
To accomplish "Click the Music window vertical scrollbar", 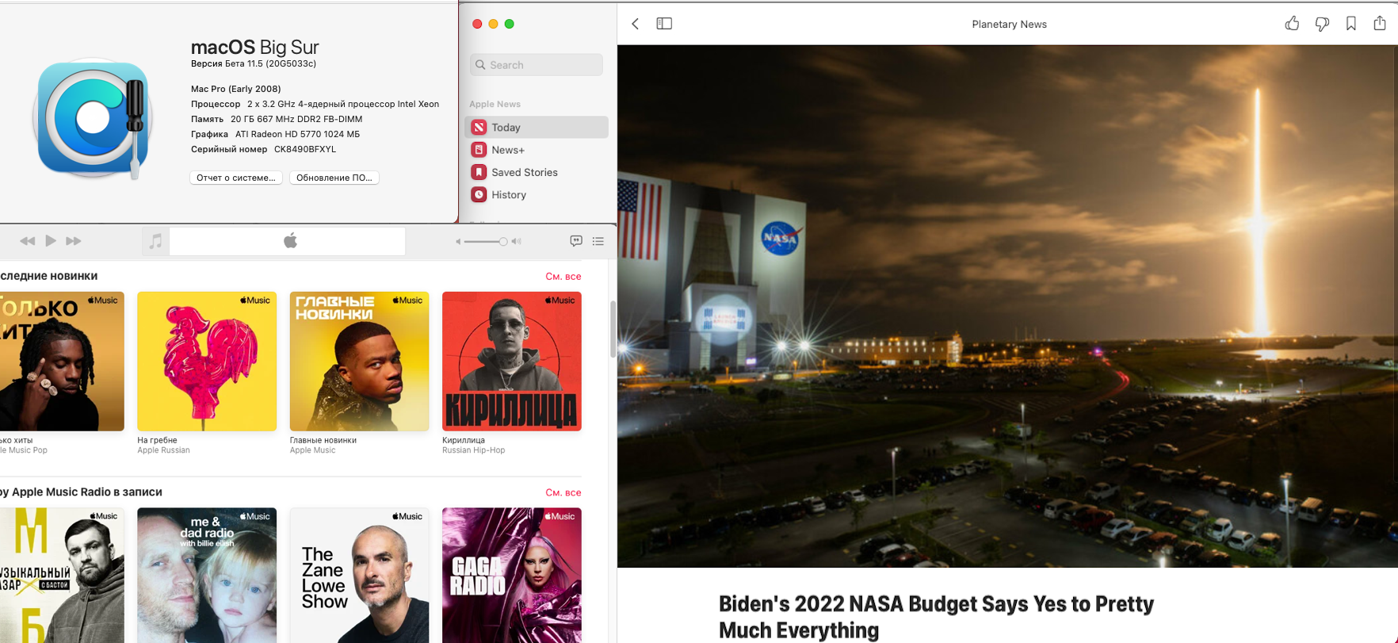I will point(613,329).
